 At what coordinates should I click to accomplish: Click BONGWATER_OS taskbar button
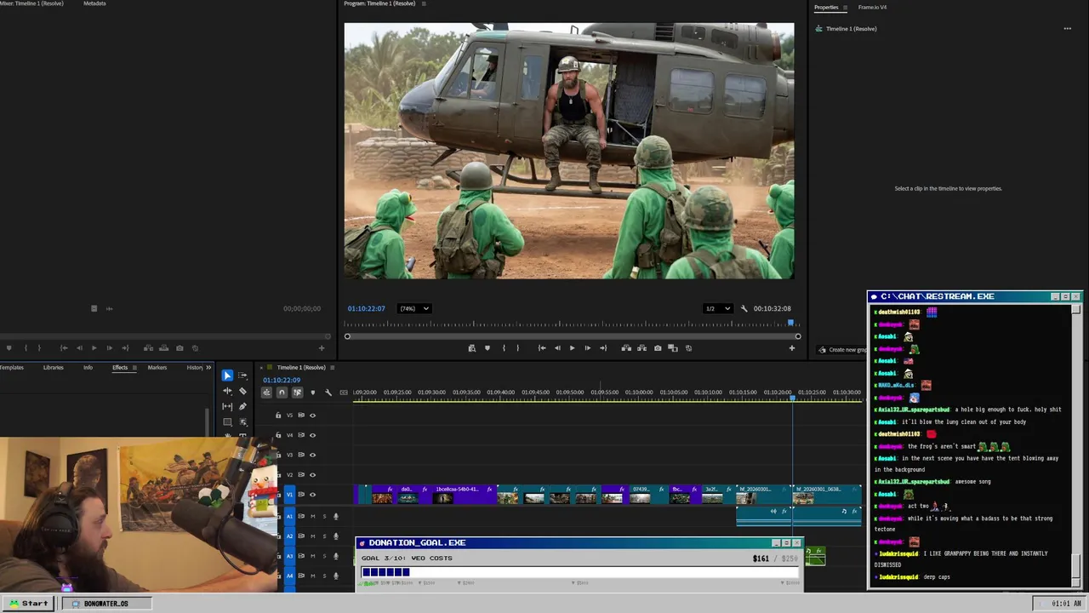click(105, 604)
